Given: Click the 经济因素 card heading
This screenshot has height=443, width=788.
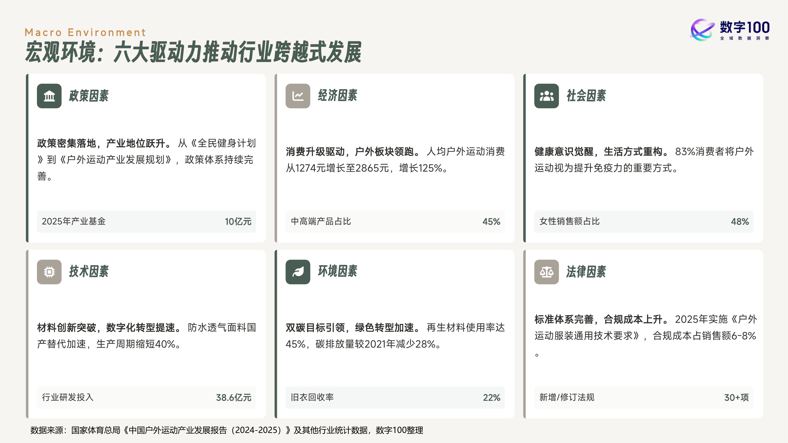Looking at the screenshot, I should click(x=337, y=96).
